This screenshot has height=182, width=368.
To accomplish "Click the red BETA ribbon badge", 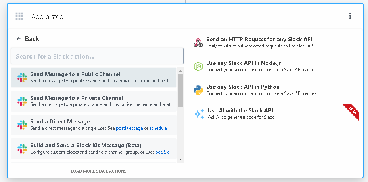I will click(351, 112).
